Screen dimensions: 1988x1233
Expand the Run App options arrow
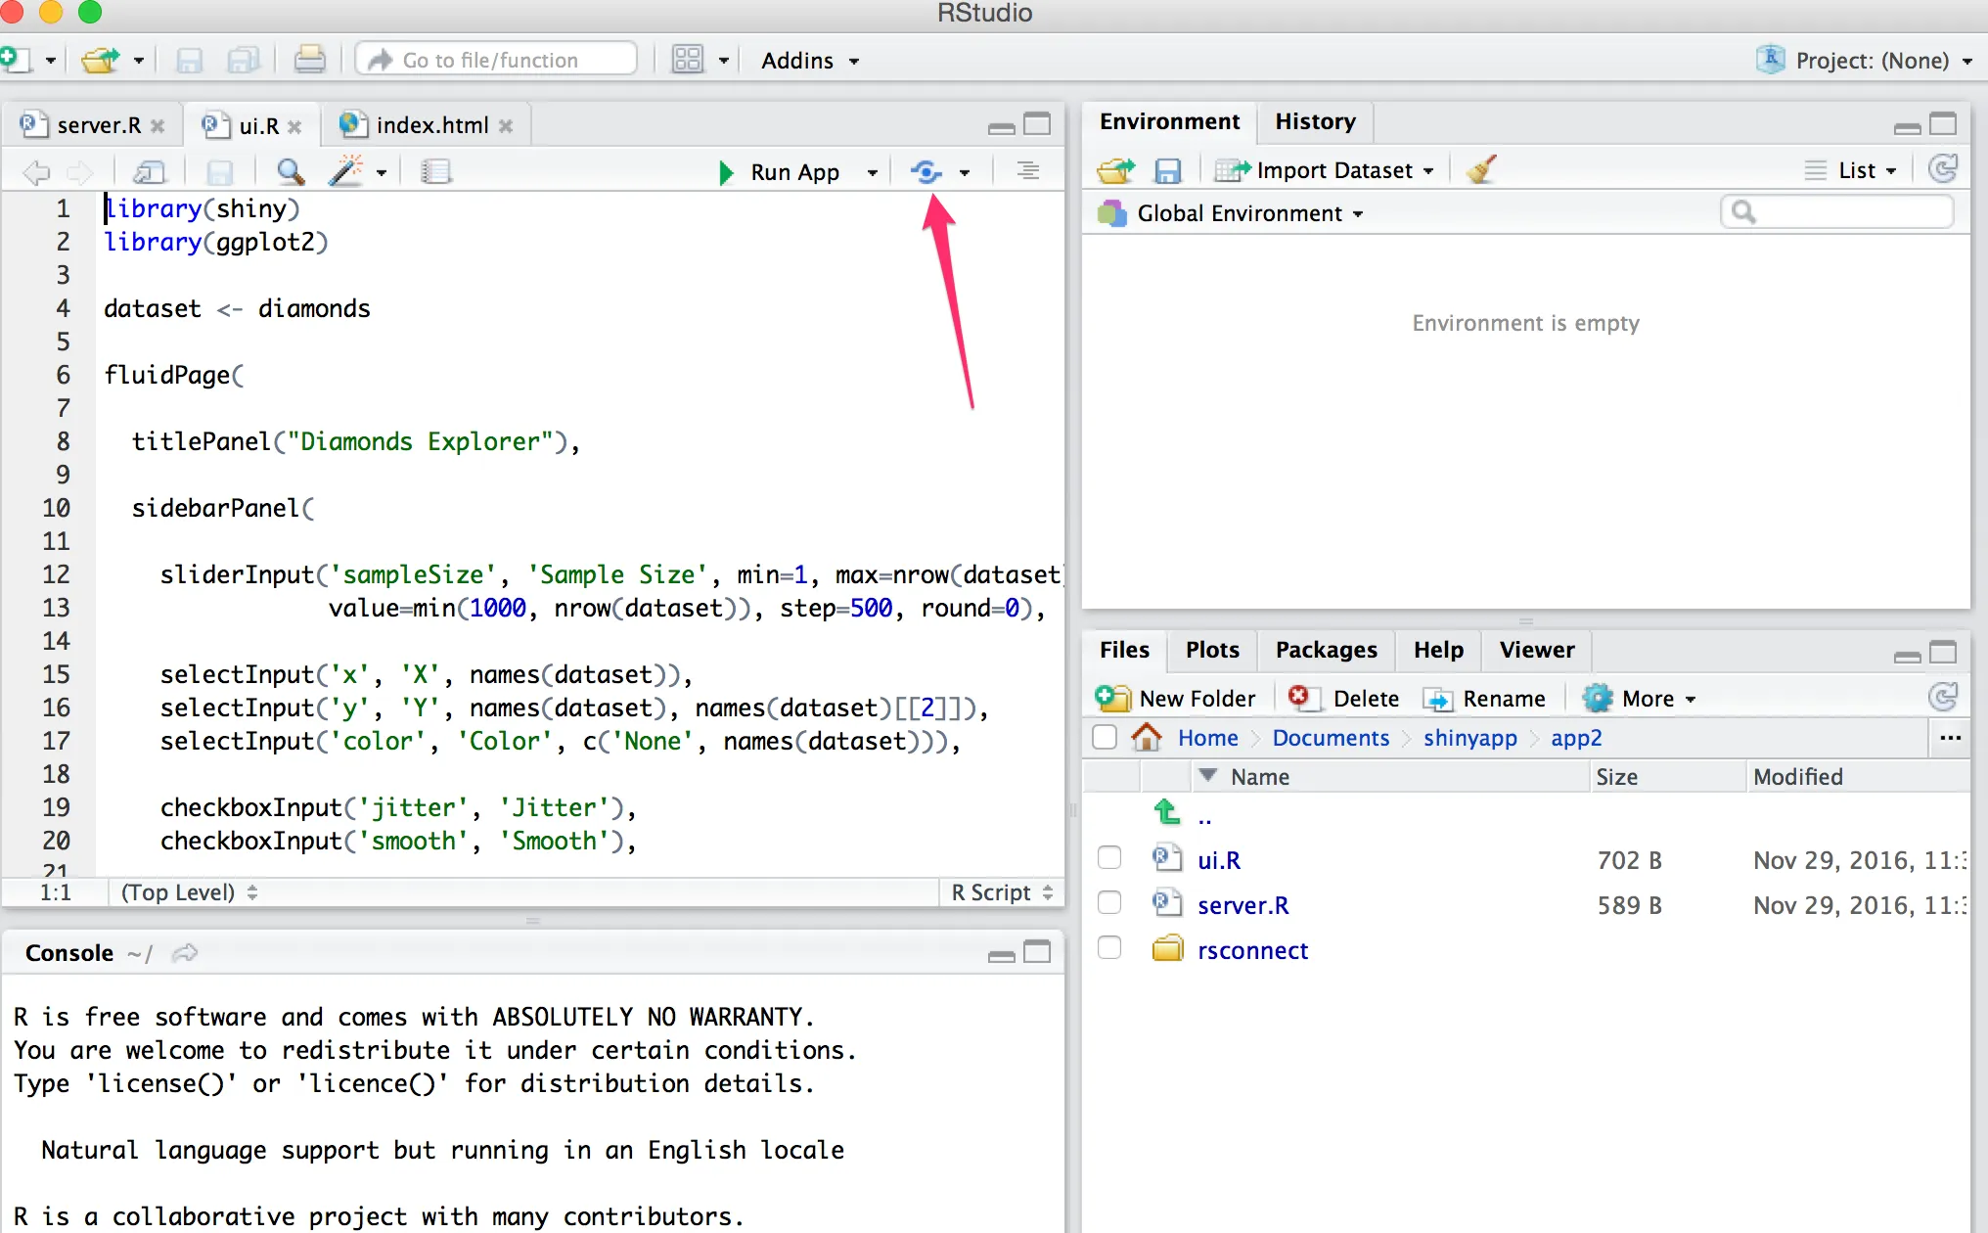pos(872,172)
